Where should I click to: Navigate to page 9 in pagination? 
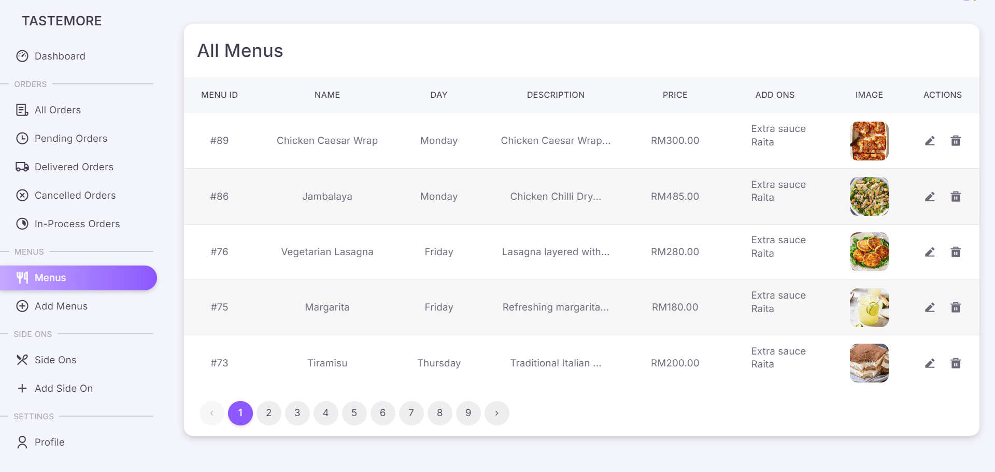(468, 413)
